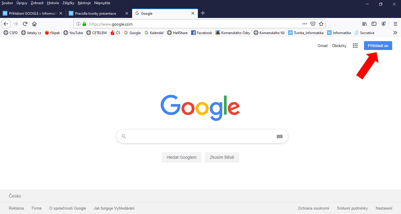
Task: Open the Firma footer link
Action: click(x=36, y=208)
